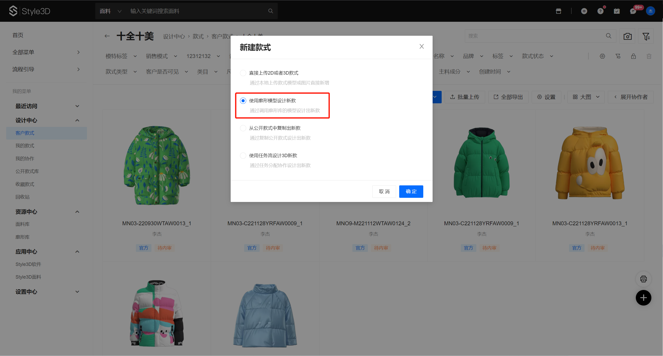
Task: Open blue quilted jacket thumbnail
Action: pos(265,316)
